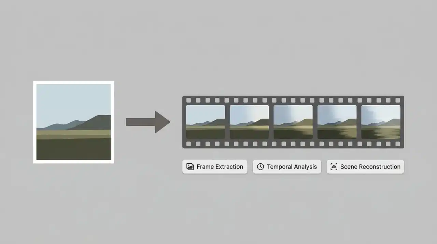The width and height of the screenshot is (437, 244).
Task: Select the third filmstrip frame
Action: pyautogui.click(x=293, y=122)
